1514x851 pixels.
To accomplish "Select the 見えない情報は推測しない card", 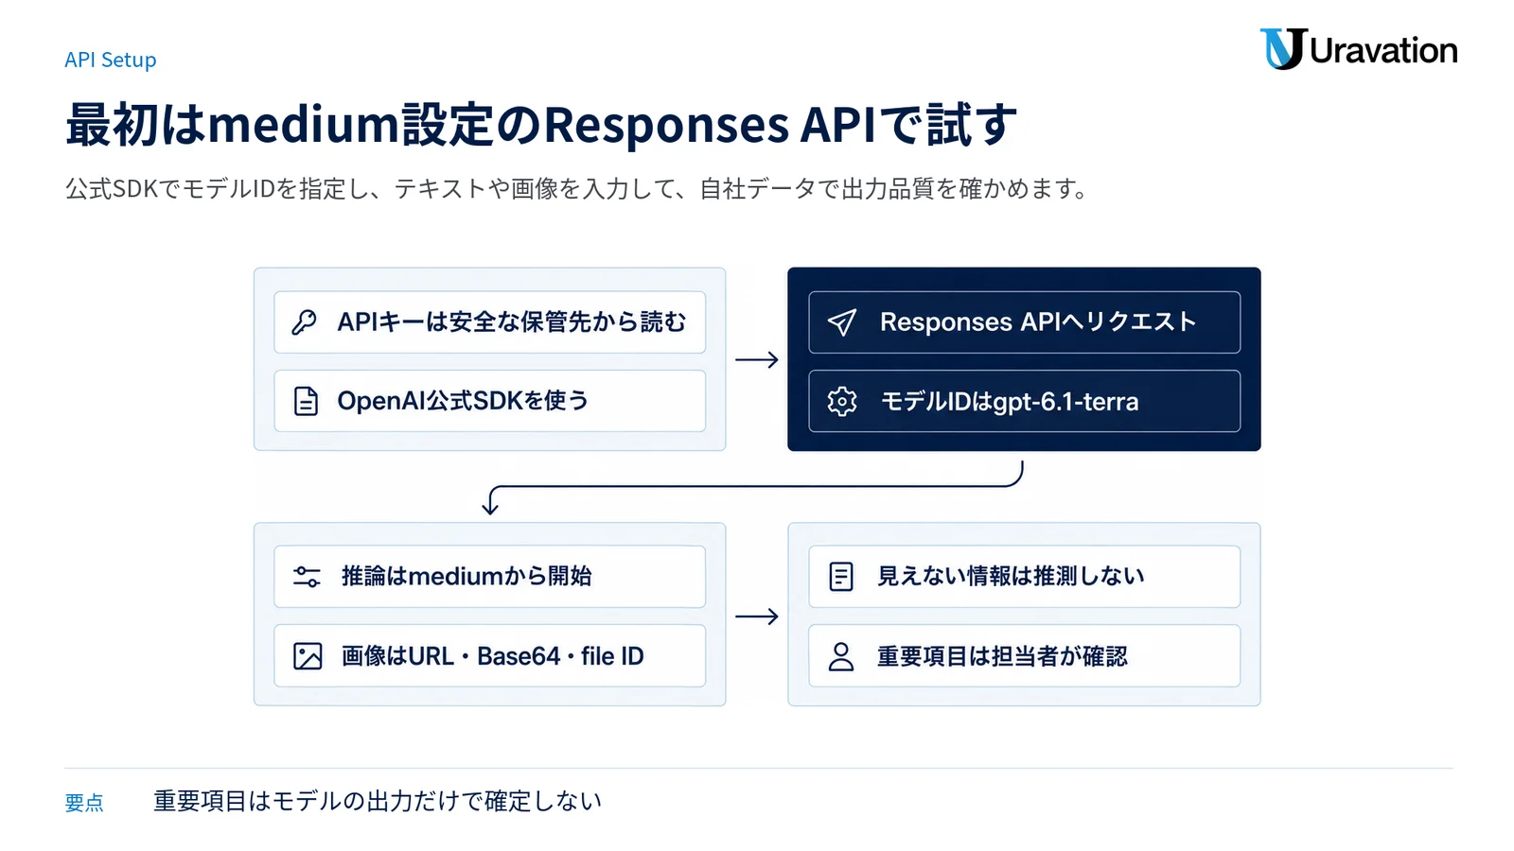I will [x=1025, y=577].
